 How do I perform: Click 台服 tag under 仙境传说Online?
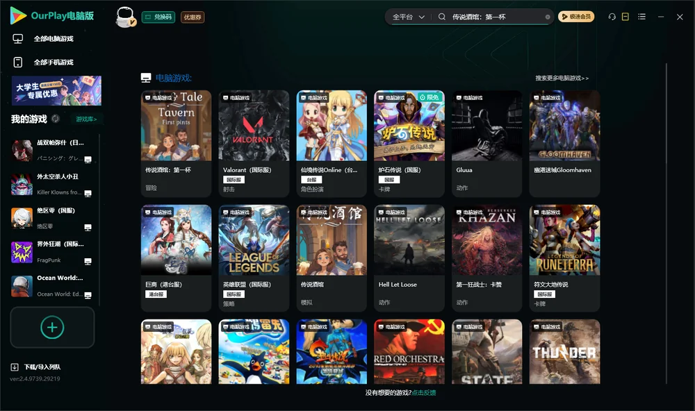click(311, 180)
